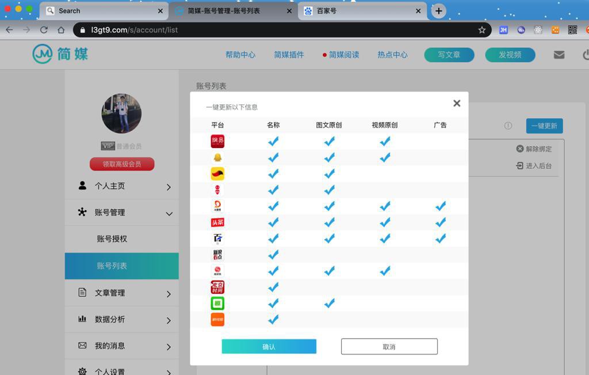Toggle the 网易 row 名称 checkmark
589x375 pixels.
pos(273,142)
